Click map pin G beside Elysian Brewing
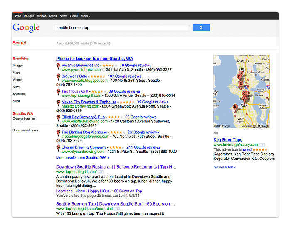 [x=58, y=147]
